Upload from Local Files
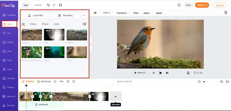231x111 pixels. pos(35,15)
